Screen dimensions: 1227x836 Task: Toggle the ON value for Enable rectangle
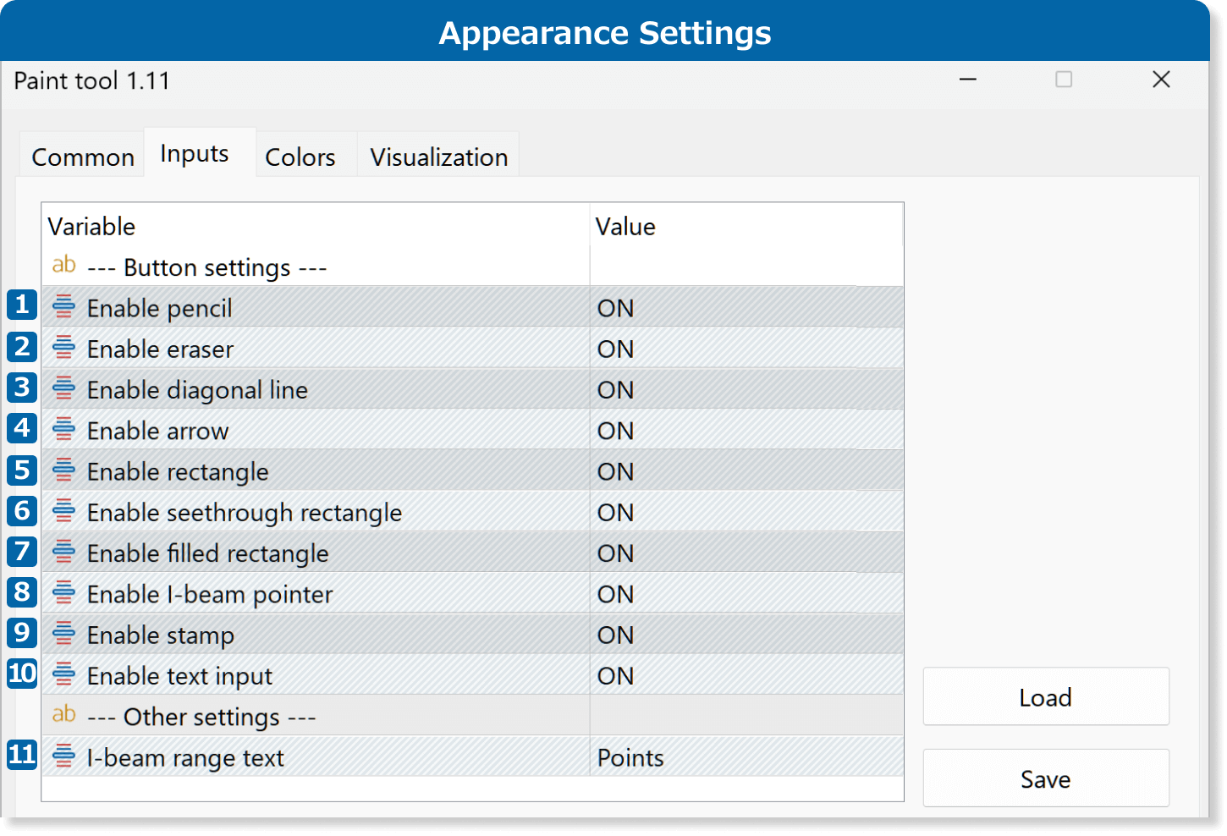pos(615,471)
